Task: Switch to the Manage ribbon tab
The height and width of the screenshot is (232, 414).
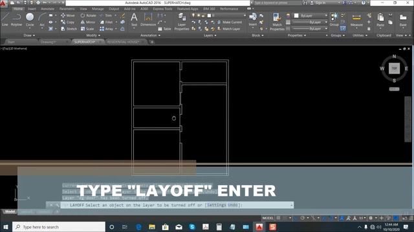Action: (x=98, y=8)
